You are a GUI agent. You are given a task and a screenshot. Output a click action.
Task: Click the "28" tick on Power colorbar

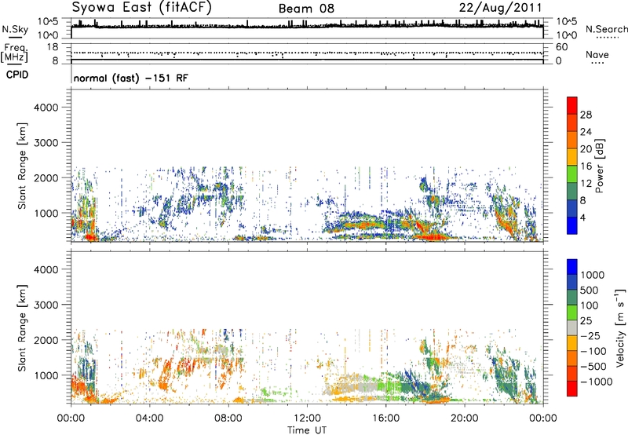coord(586,115)
